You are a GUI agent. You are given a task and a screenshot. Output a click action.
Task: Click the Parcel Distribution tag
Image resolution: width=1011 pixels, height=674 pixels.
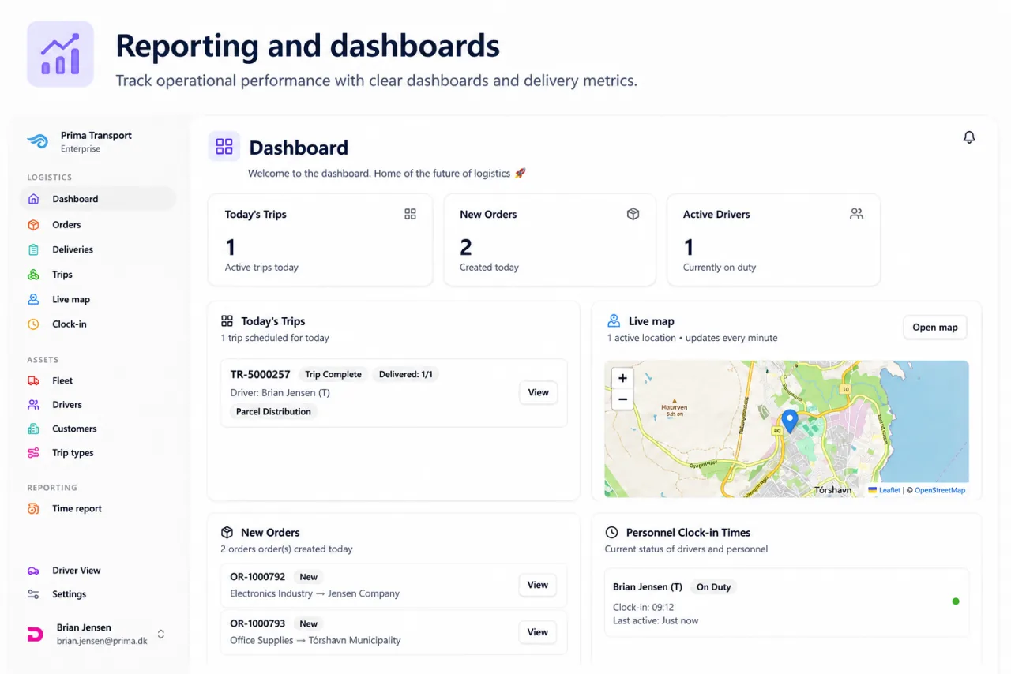(x=273, y=411)
